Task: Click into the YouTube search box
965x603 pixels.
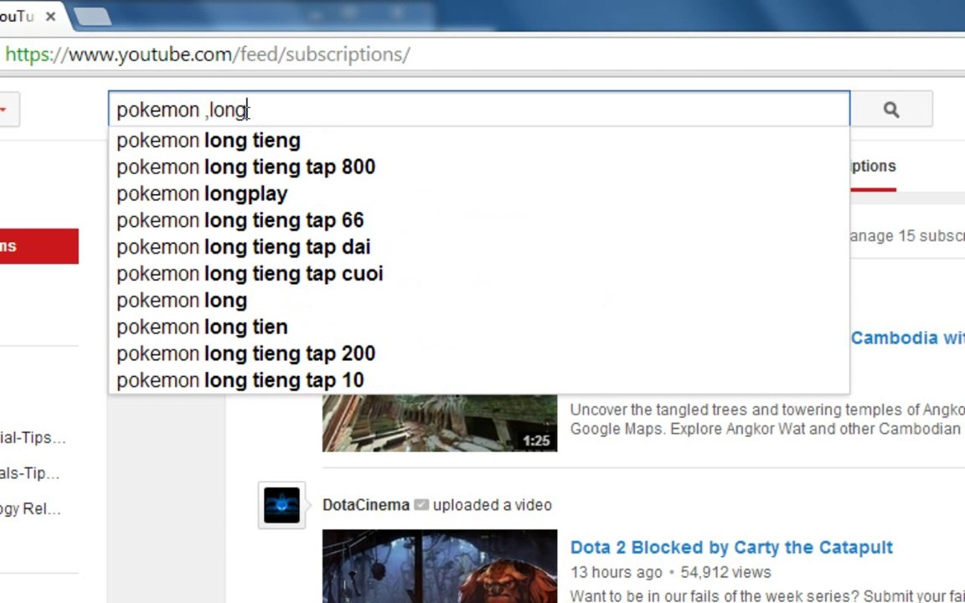Action: click(x=479, y=110)
